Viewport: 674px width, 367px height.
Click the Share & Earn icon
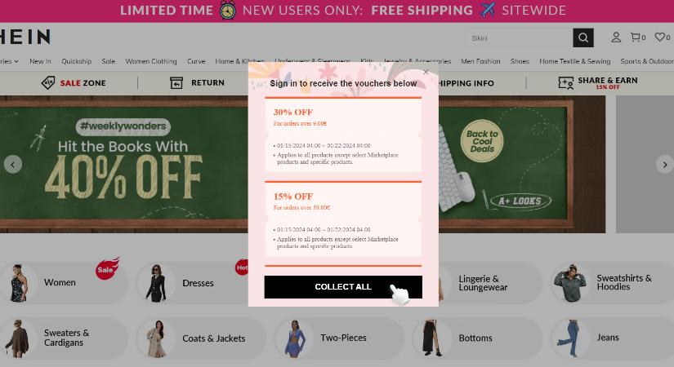[x=565, y=82]
